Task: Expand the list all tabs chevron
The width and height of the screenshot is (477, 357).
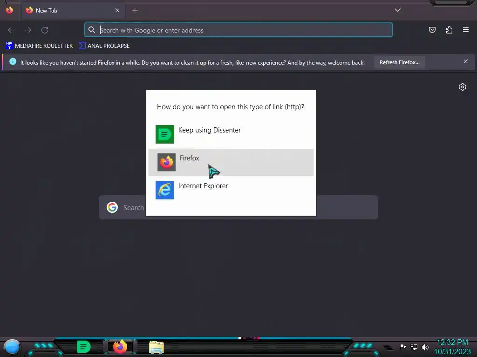Action: (x=398, y=10)
